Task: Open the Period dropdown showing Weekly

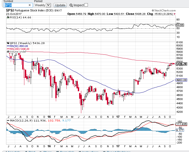Action: 43,5
